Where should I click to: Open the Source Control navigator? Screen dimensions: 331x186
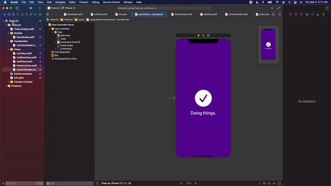(9, 14)
